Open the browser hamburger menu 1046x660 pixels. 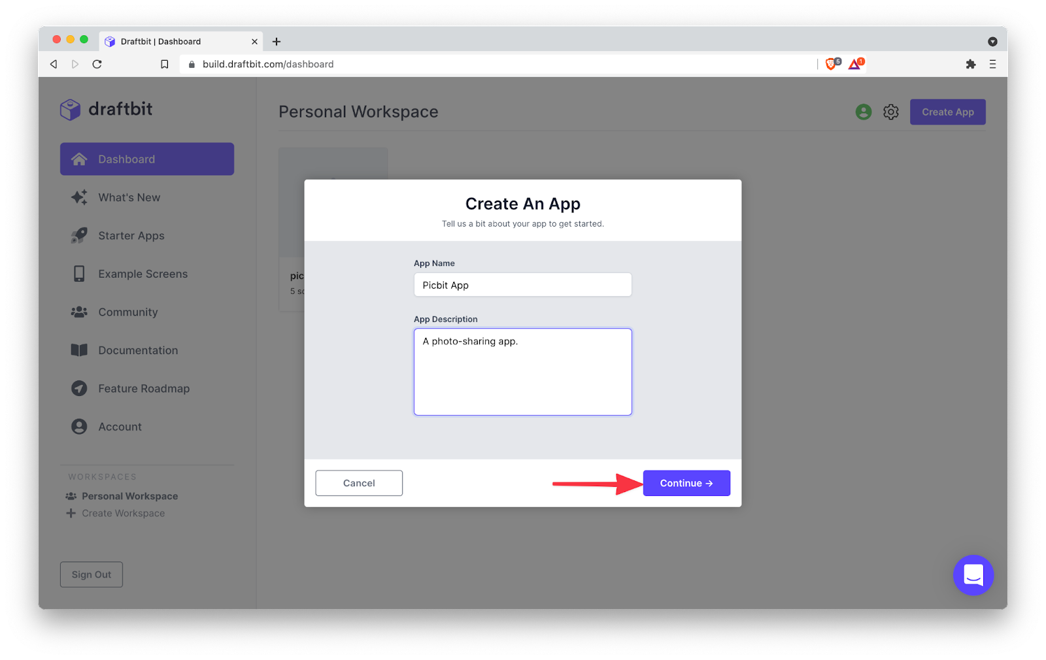point(992,64)
